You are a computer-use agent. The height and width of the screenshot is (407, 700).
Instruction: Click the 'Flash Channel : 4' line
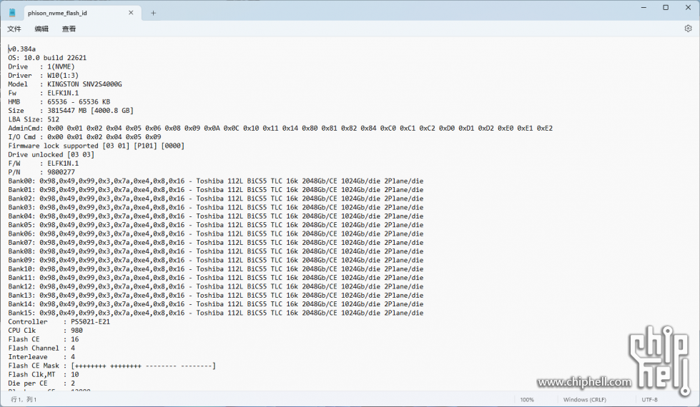(41, 348)
